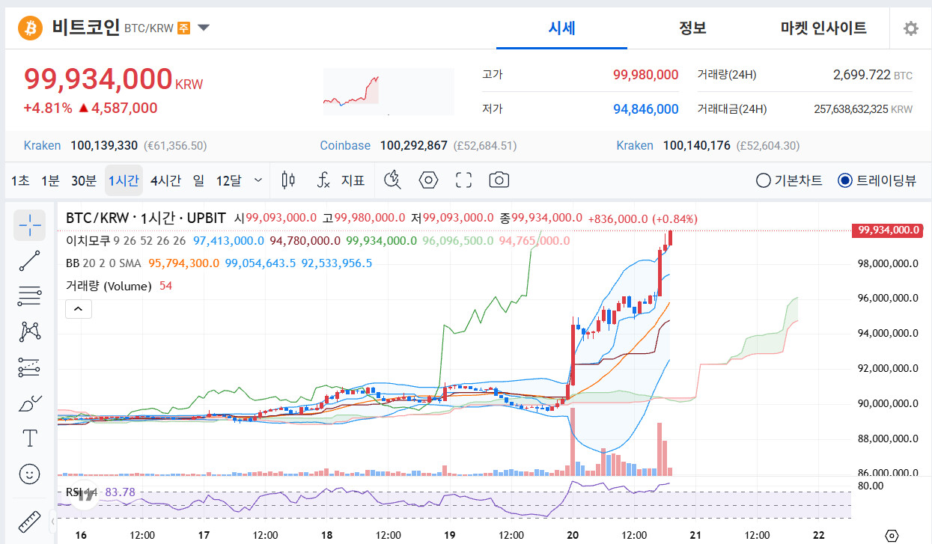Select the brush drawing tool

coord(29,403)
